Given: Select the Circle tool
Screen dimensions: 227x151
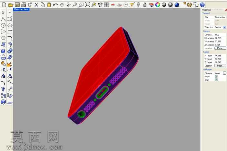Looking at the screenshot, I should tap(3, 25).
